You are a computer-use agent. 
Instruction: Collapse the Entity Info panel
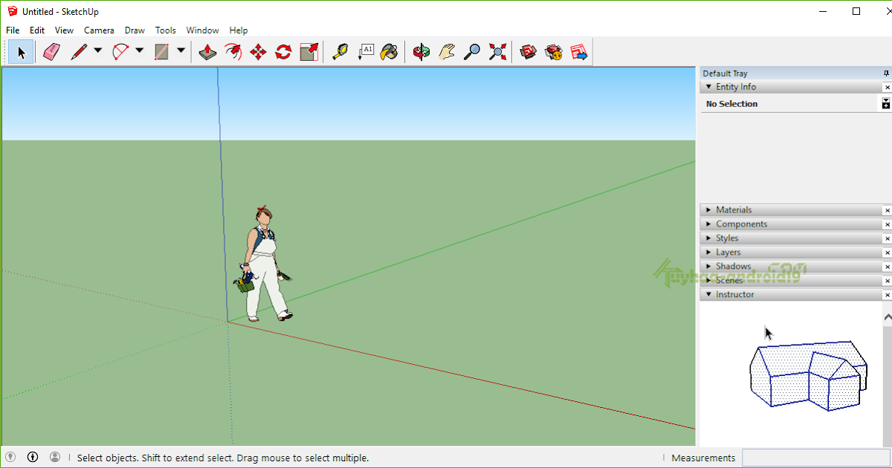708,87
